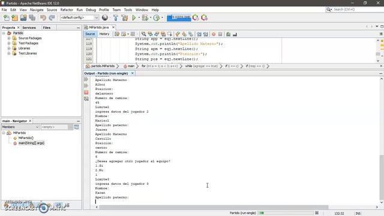Open the File menu
Screen dimensions: 384x216
click(x=4, y=10)
